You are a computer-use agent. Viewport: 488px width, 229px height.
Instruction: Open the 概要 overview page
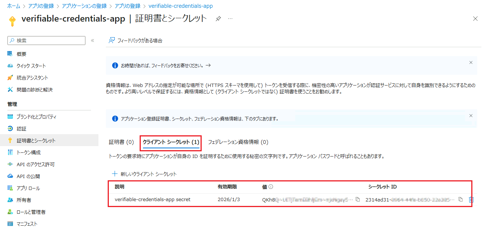(x=22, y=54)
